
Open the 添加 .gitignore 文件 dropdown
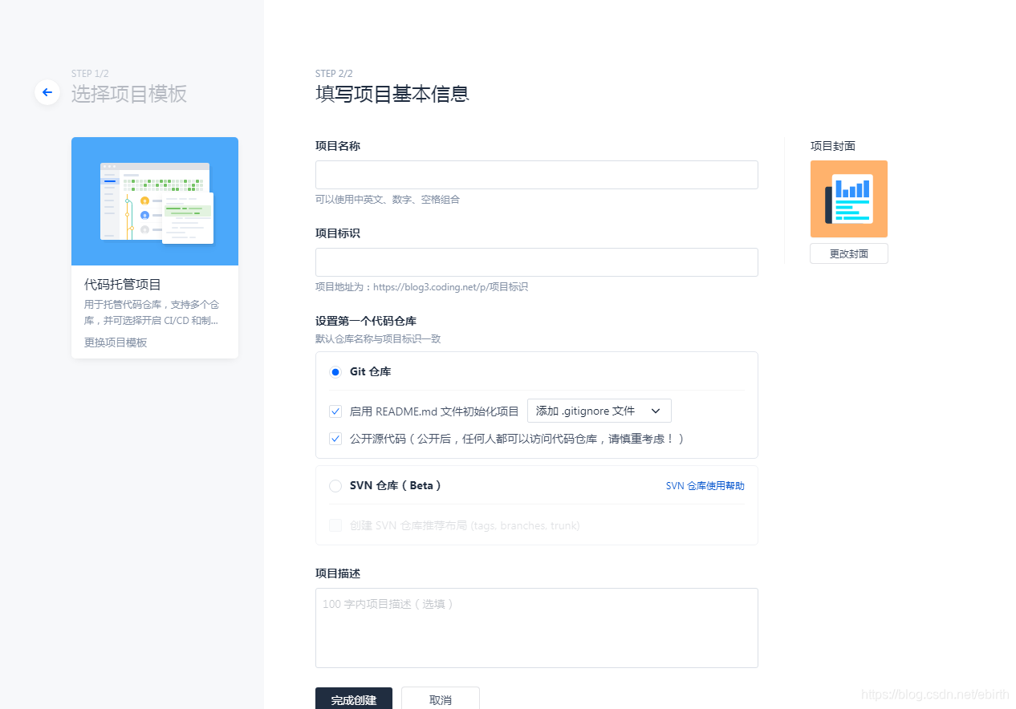(x=599, y=410)
